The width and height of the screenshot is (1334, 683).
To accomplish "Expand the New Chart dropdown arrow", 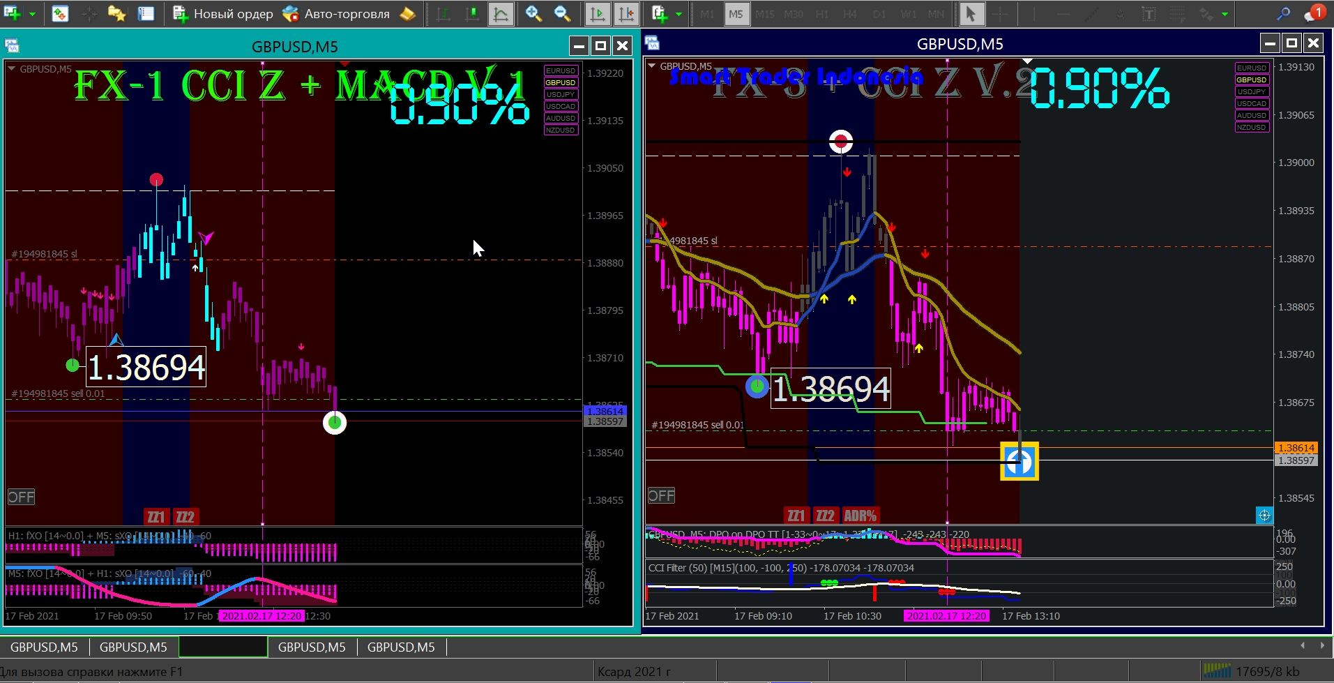I will 32,14.
